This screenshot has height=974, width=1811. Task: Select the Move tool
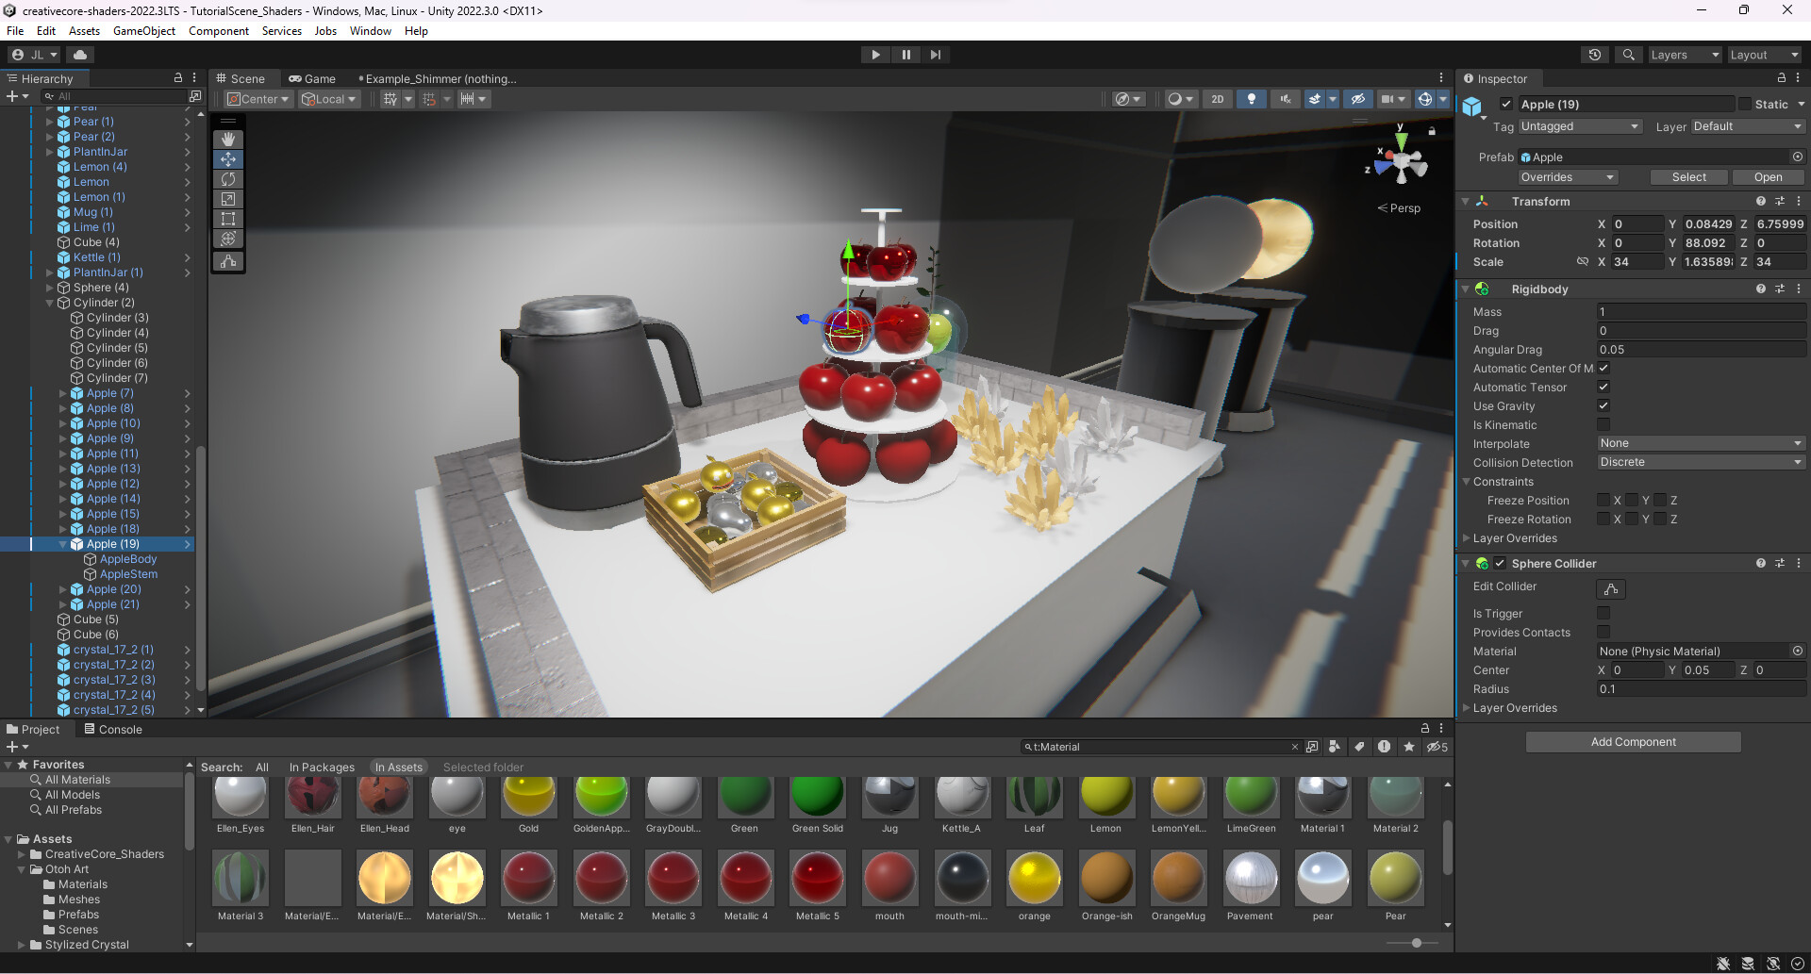(x=227, y=158)
